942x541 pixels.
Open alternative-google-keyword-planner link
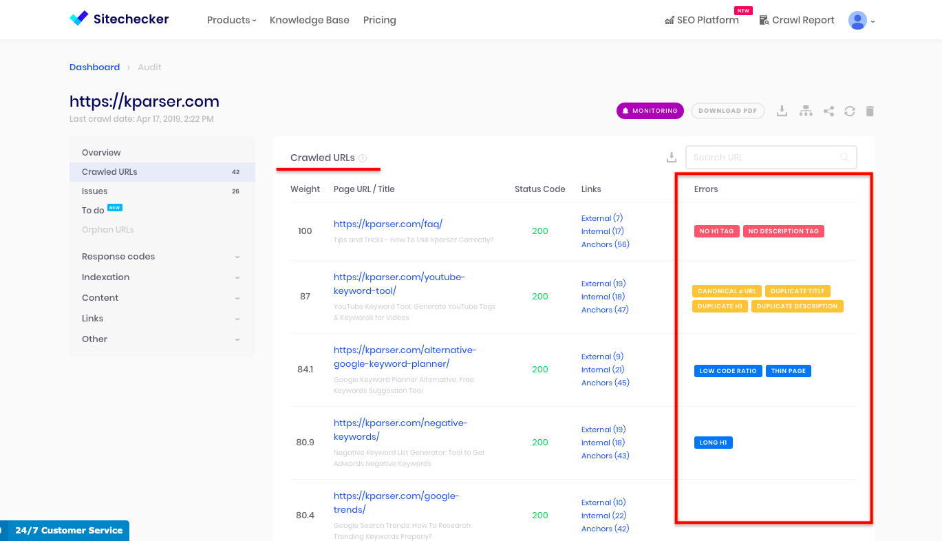pyautogui.click(x=405, y=357)
